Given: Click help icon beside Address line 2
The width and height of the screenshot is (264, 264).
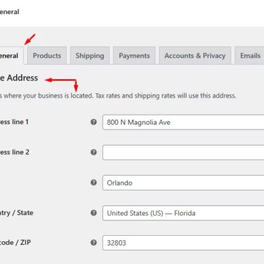Looking at the screenshot, I should [93, 152].
